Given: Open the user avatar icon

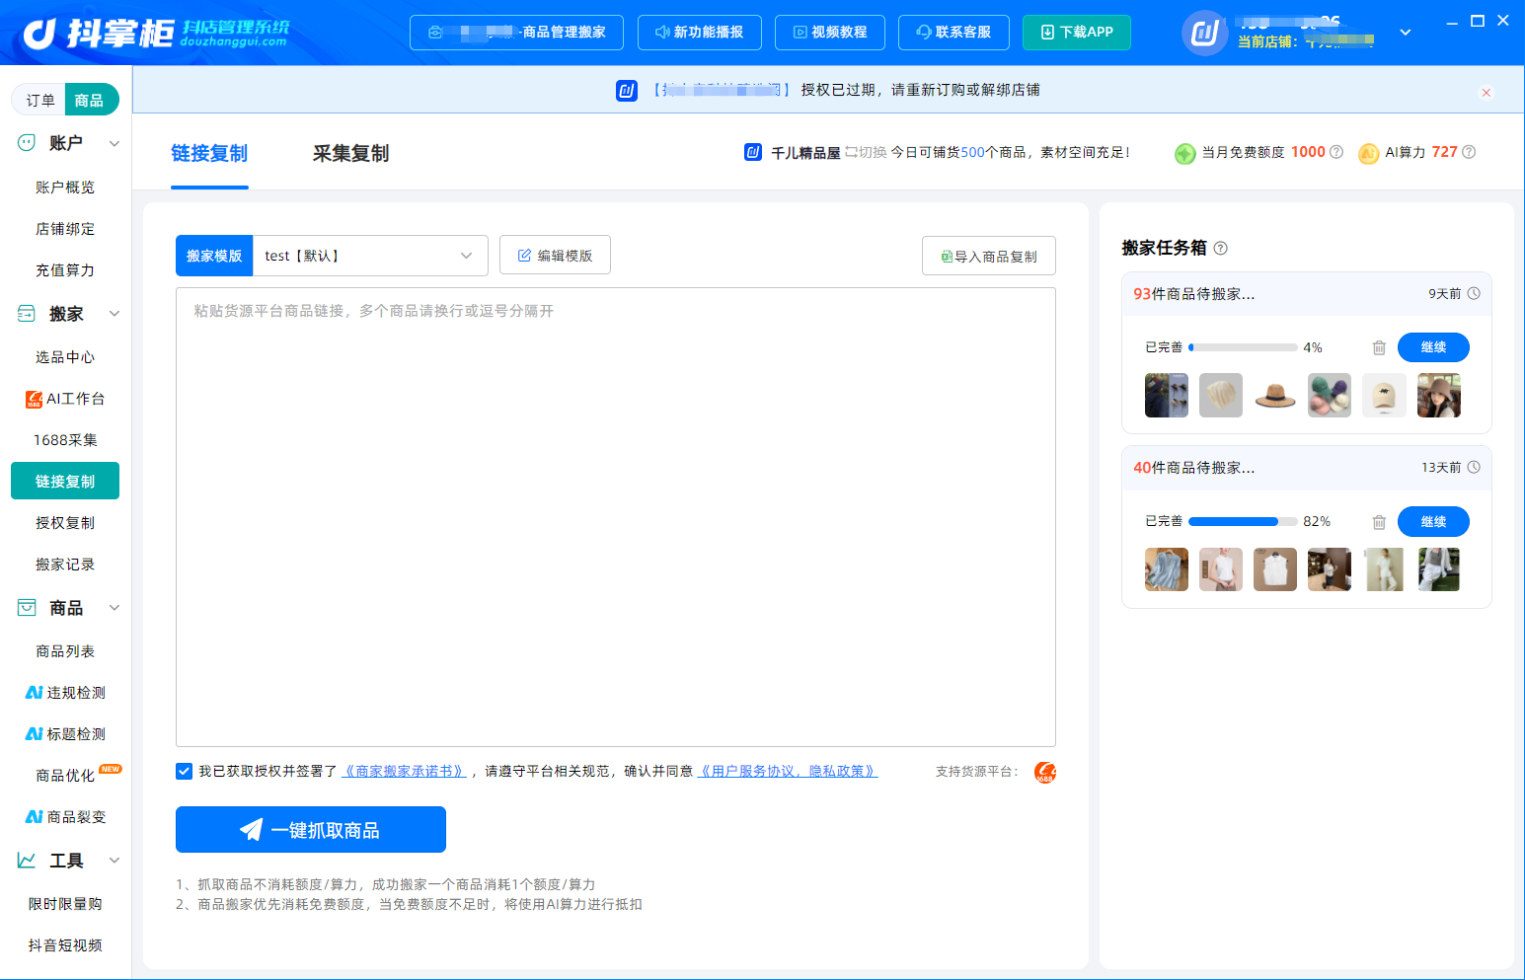Looking at the screenshot, I should 1204,33.
